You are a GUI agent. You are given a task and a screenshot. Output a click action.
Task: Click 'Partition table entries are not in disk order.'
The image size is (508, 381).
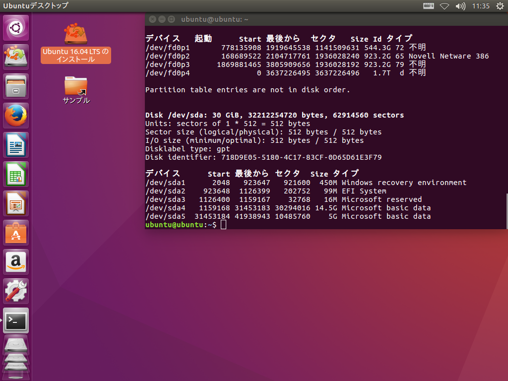pyautogui.click(x=248, y=90)
